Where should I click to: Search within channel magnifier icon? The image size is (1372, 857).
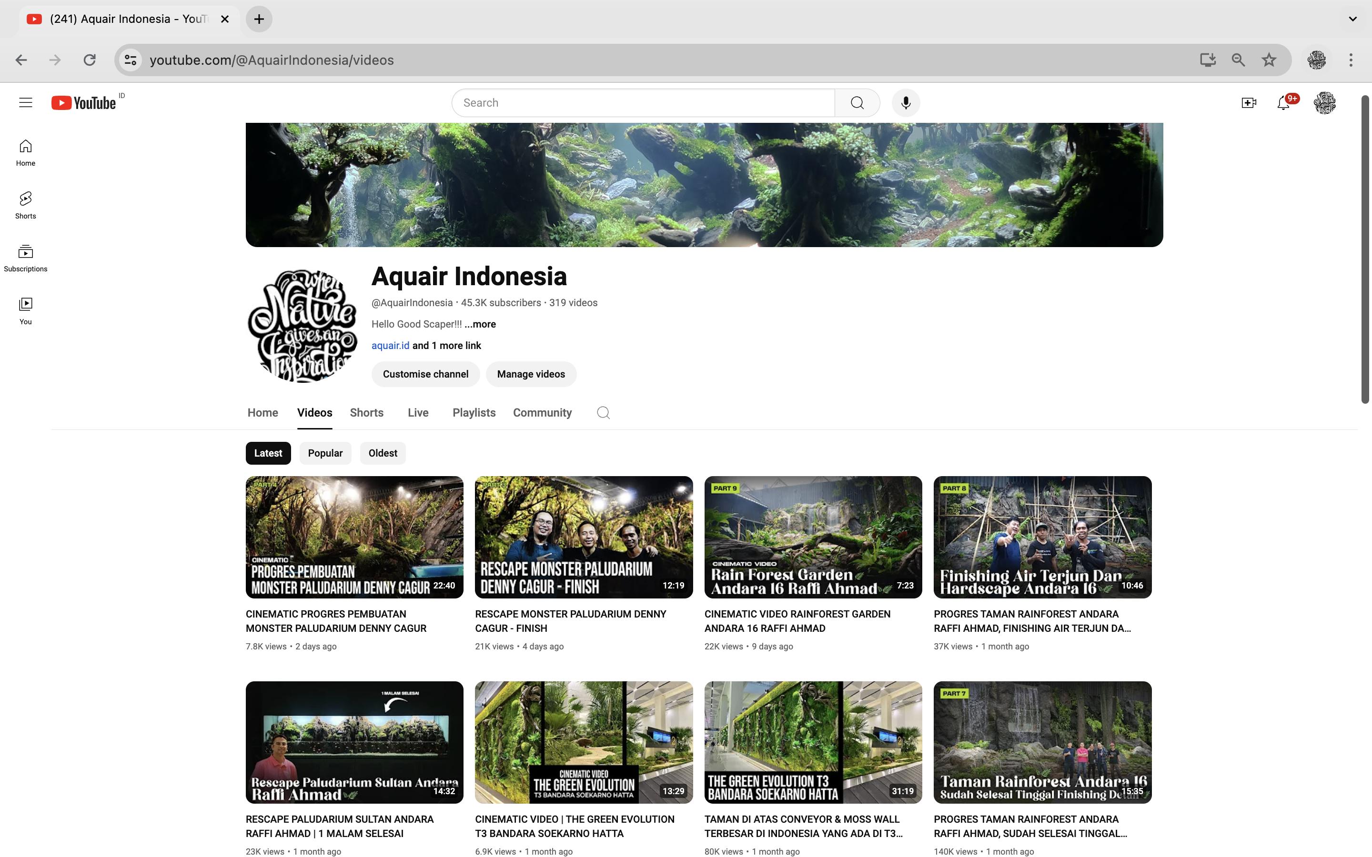pos(603,413)
